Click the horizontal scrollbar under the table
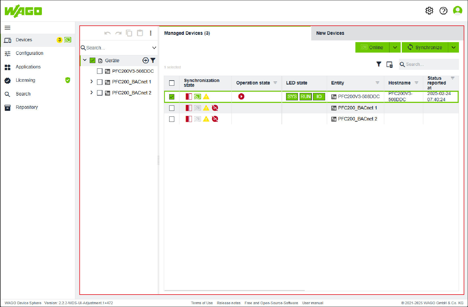The height and width of the screenshot is (307, 468). (234, 290)
